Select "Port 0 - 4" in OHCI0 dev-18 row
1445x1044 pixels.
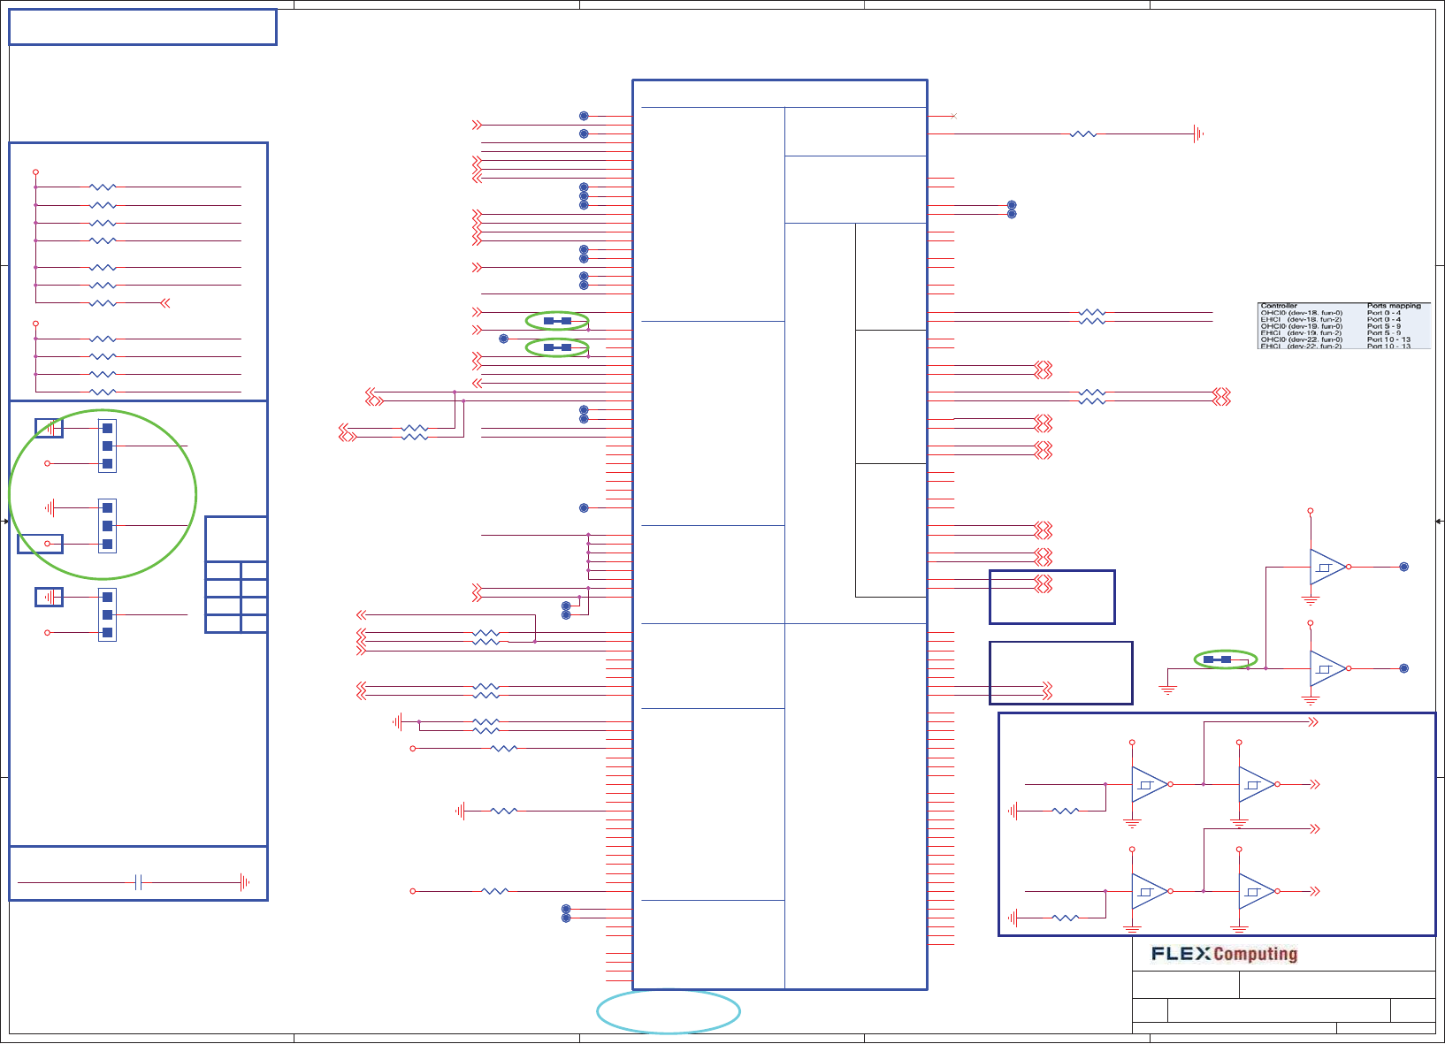coord(1383,313)
